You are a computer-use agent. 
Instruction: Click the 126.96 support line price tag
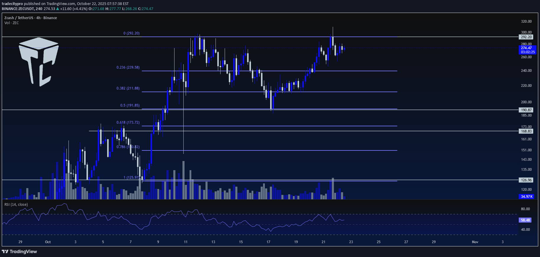tap(526, 180)
